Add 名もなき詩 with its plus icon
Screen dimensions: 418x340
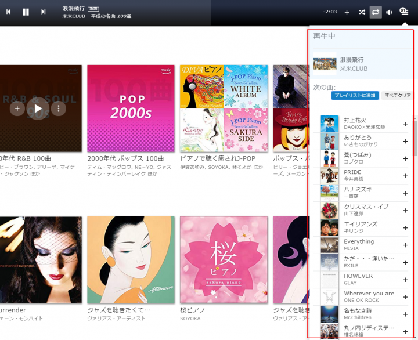pos(405,314)
